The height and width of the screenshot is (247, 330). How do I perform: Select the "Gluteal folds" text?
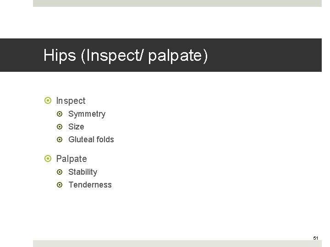click(x=91, y=140)
